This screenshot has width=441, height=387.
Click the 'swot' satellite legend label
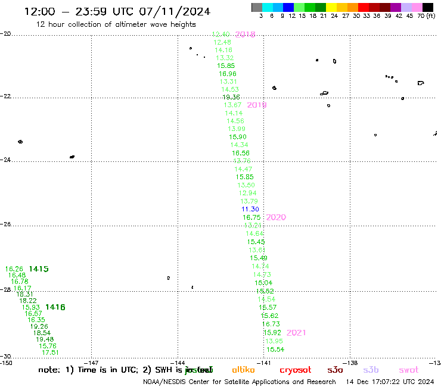pos(409,370)
